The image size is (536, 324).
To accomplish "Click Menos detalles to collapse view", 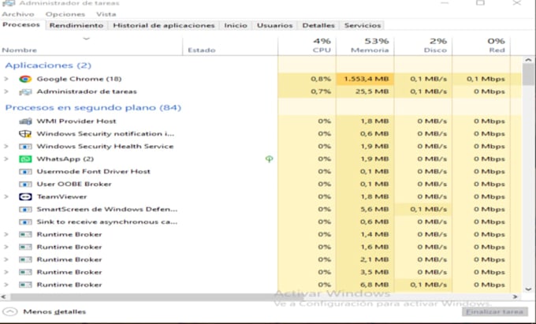I will (54, 311).
